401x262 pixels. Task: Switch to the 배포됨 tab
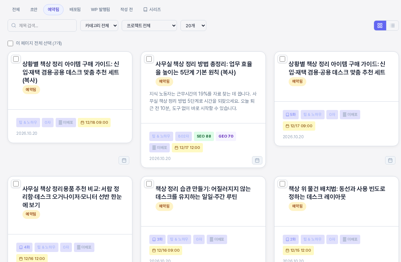(x=75, y=9)
